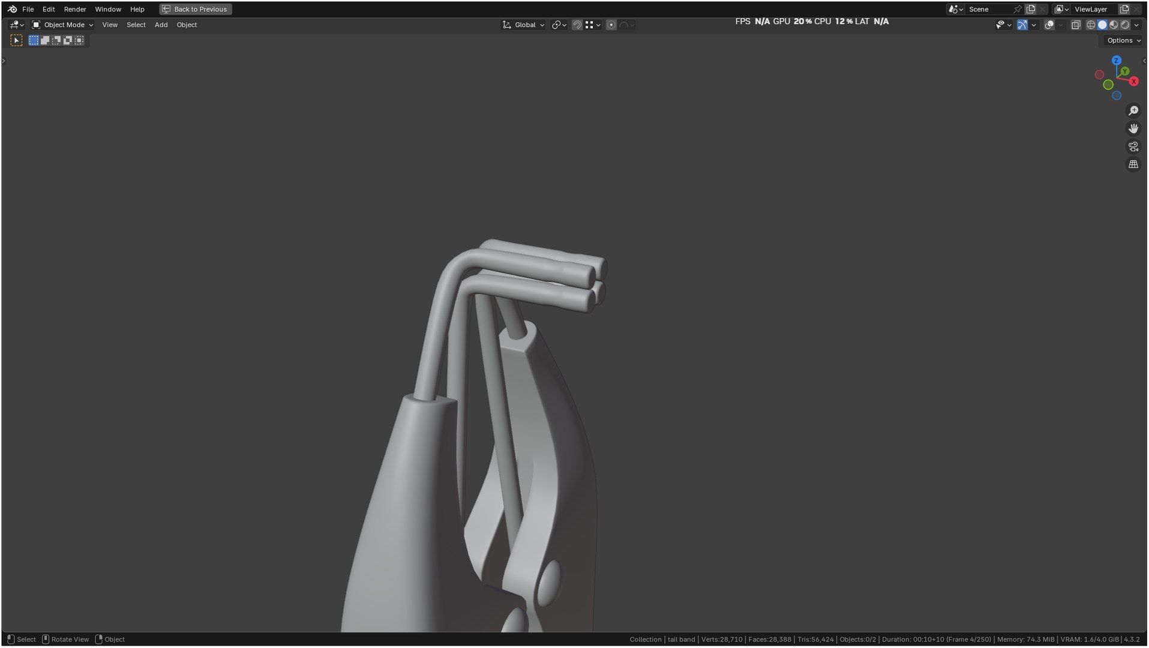The image size is (1149, 648).
Task: Open the Object Mode dropdown
Action: [x=62, y=25]
